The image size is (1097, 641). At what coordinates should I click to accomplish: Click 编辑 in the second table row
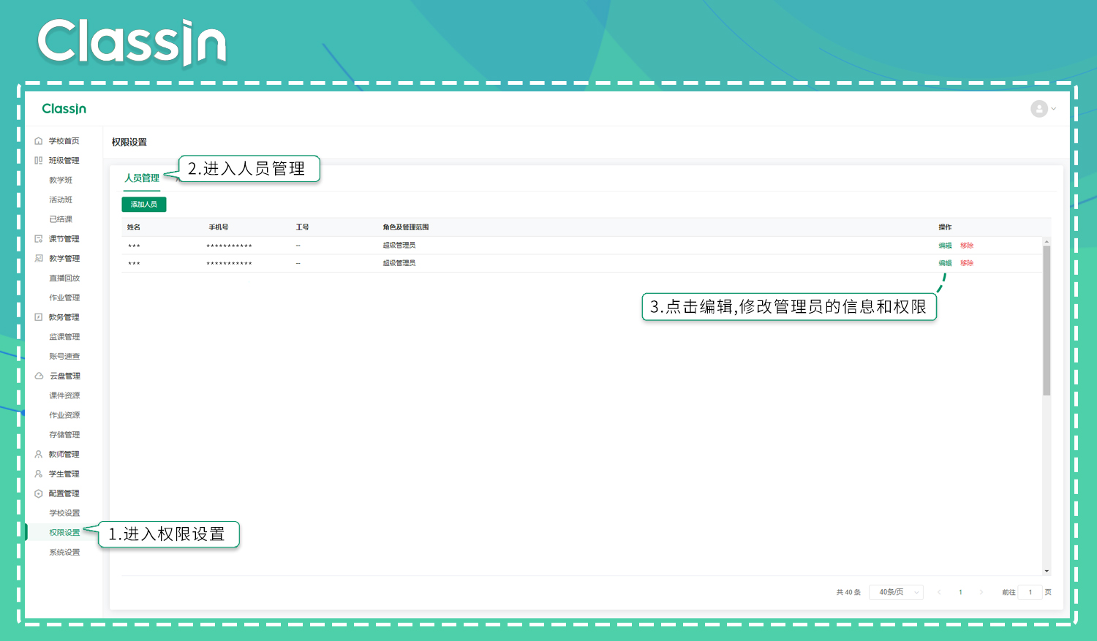[945, 263]
